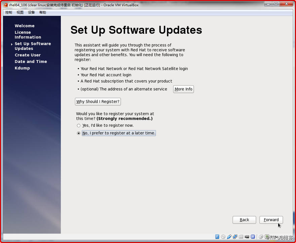Open the 控制 menu
Image resolution: width=296 pixels, height=243 pixels.
coord(8,12)
